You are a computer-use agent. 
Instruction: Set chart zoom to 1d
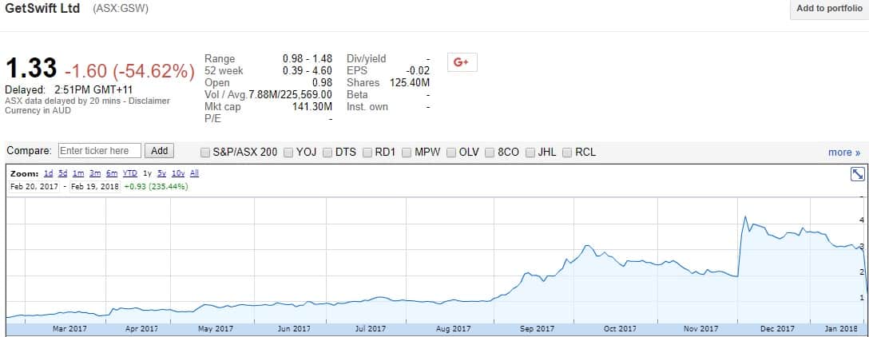(48, 173)
